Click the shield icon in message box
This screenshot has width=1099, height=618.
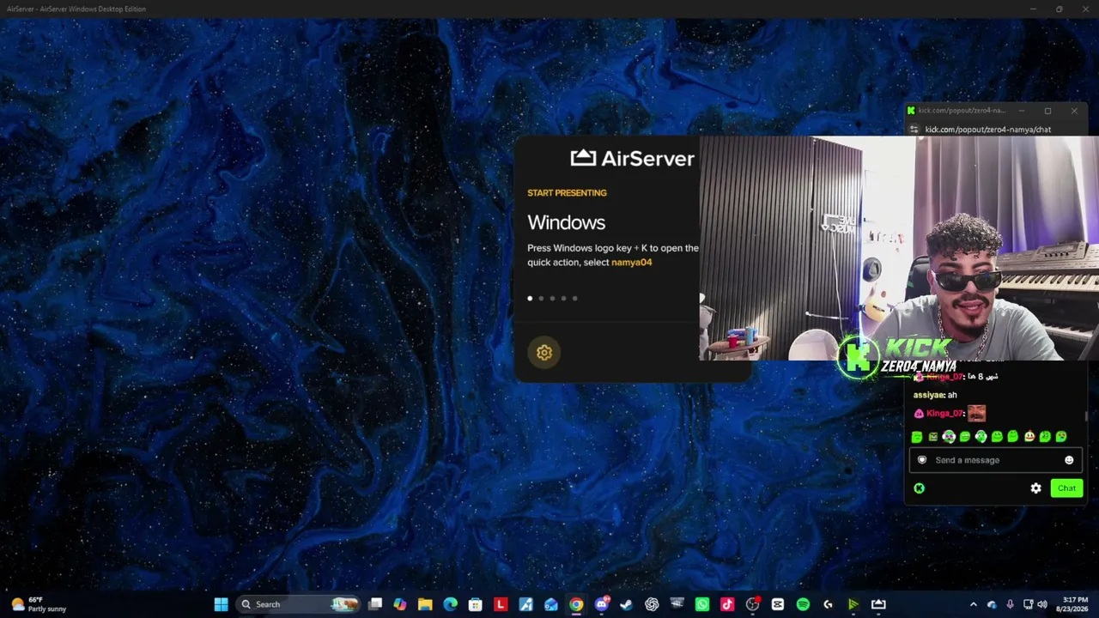(x=922, y=460)
